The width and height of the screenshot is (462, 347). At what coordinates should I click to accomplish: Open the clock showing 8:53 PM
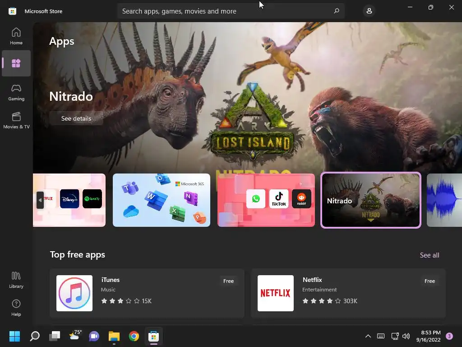pyautogui.click(x=429, y=336)
